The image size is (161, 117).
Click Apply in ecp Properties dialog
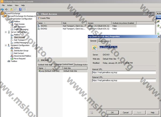click(x=139, y=112)
